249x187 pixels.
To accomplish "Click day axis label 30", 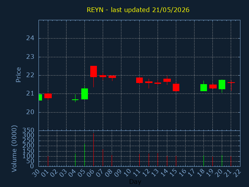I will point(36,173).
